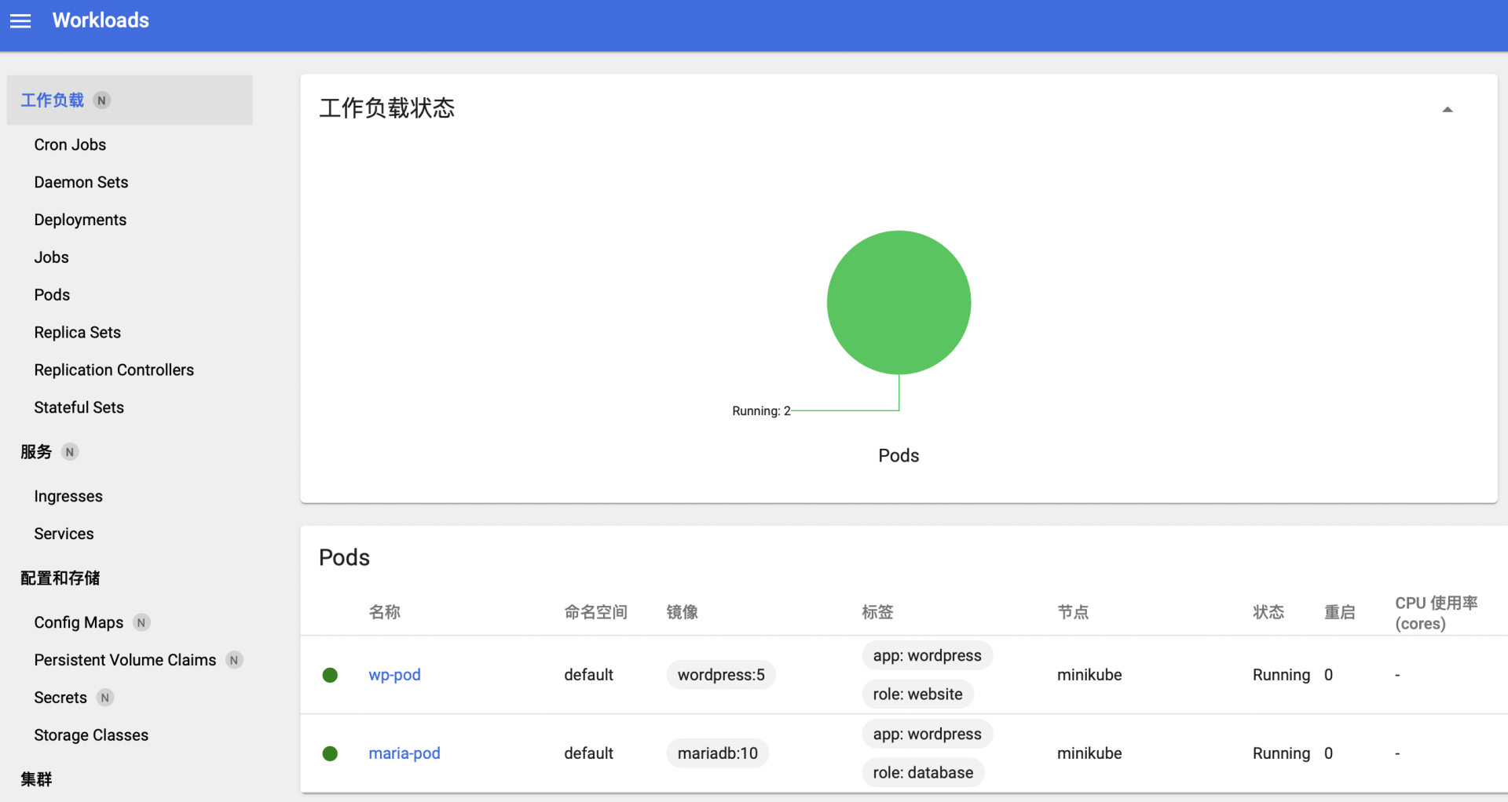Click the N badge beside Secrets
This screenshot has width=1508, height=802.
tap(104, 697)
